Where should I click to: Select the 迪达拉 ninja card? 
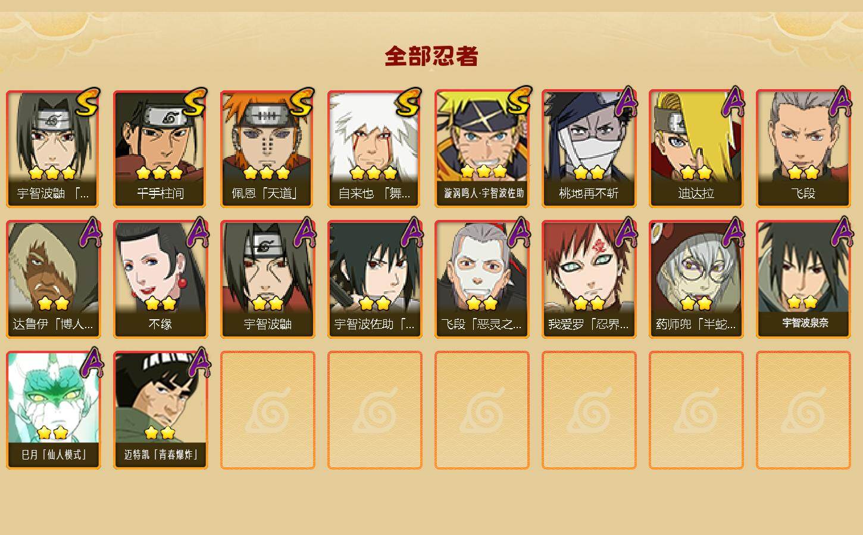coord(696,149)
